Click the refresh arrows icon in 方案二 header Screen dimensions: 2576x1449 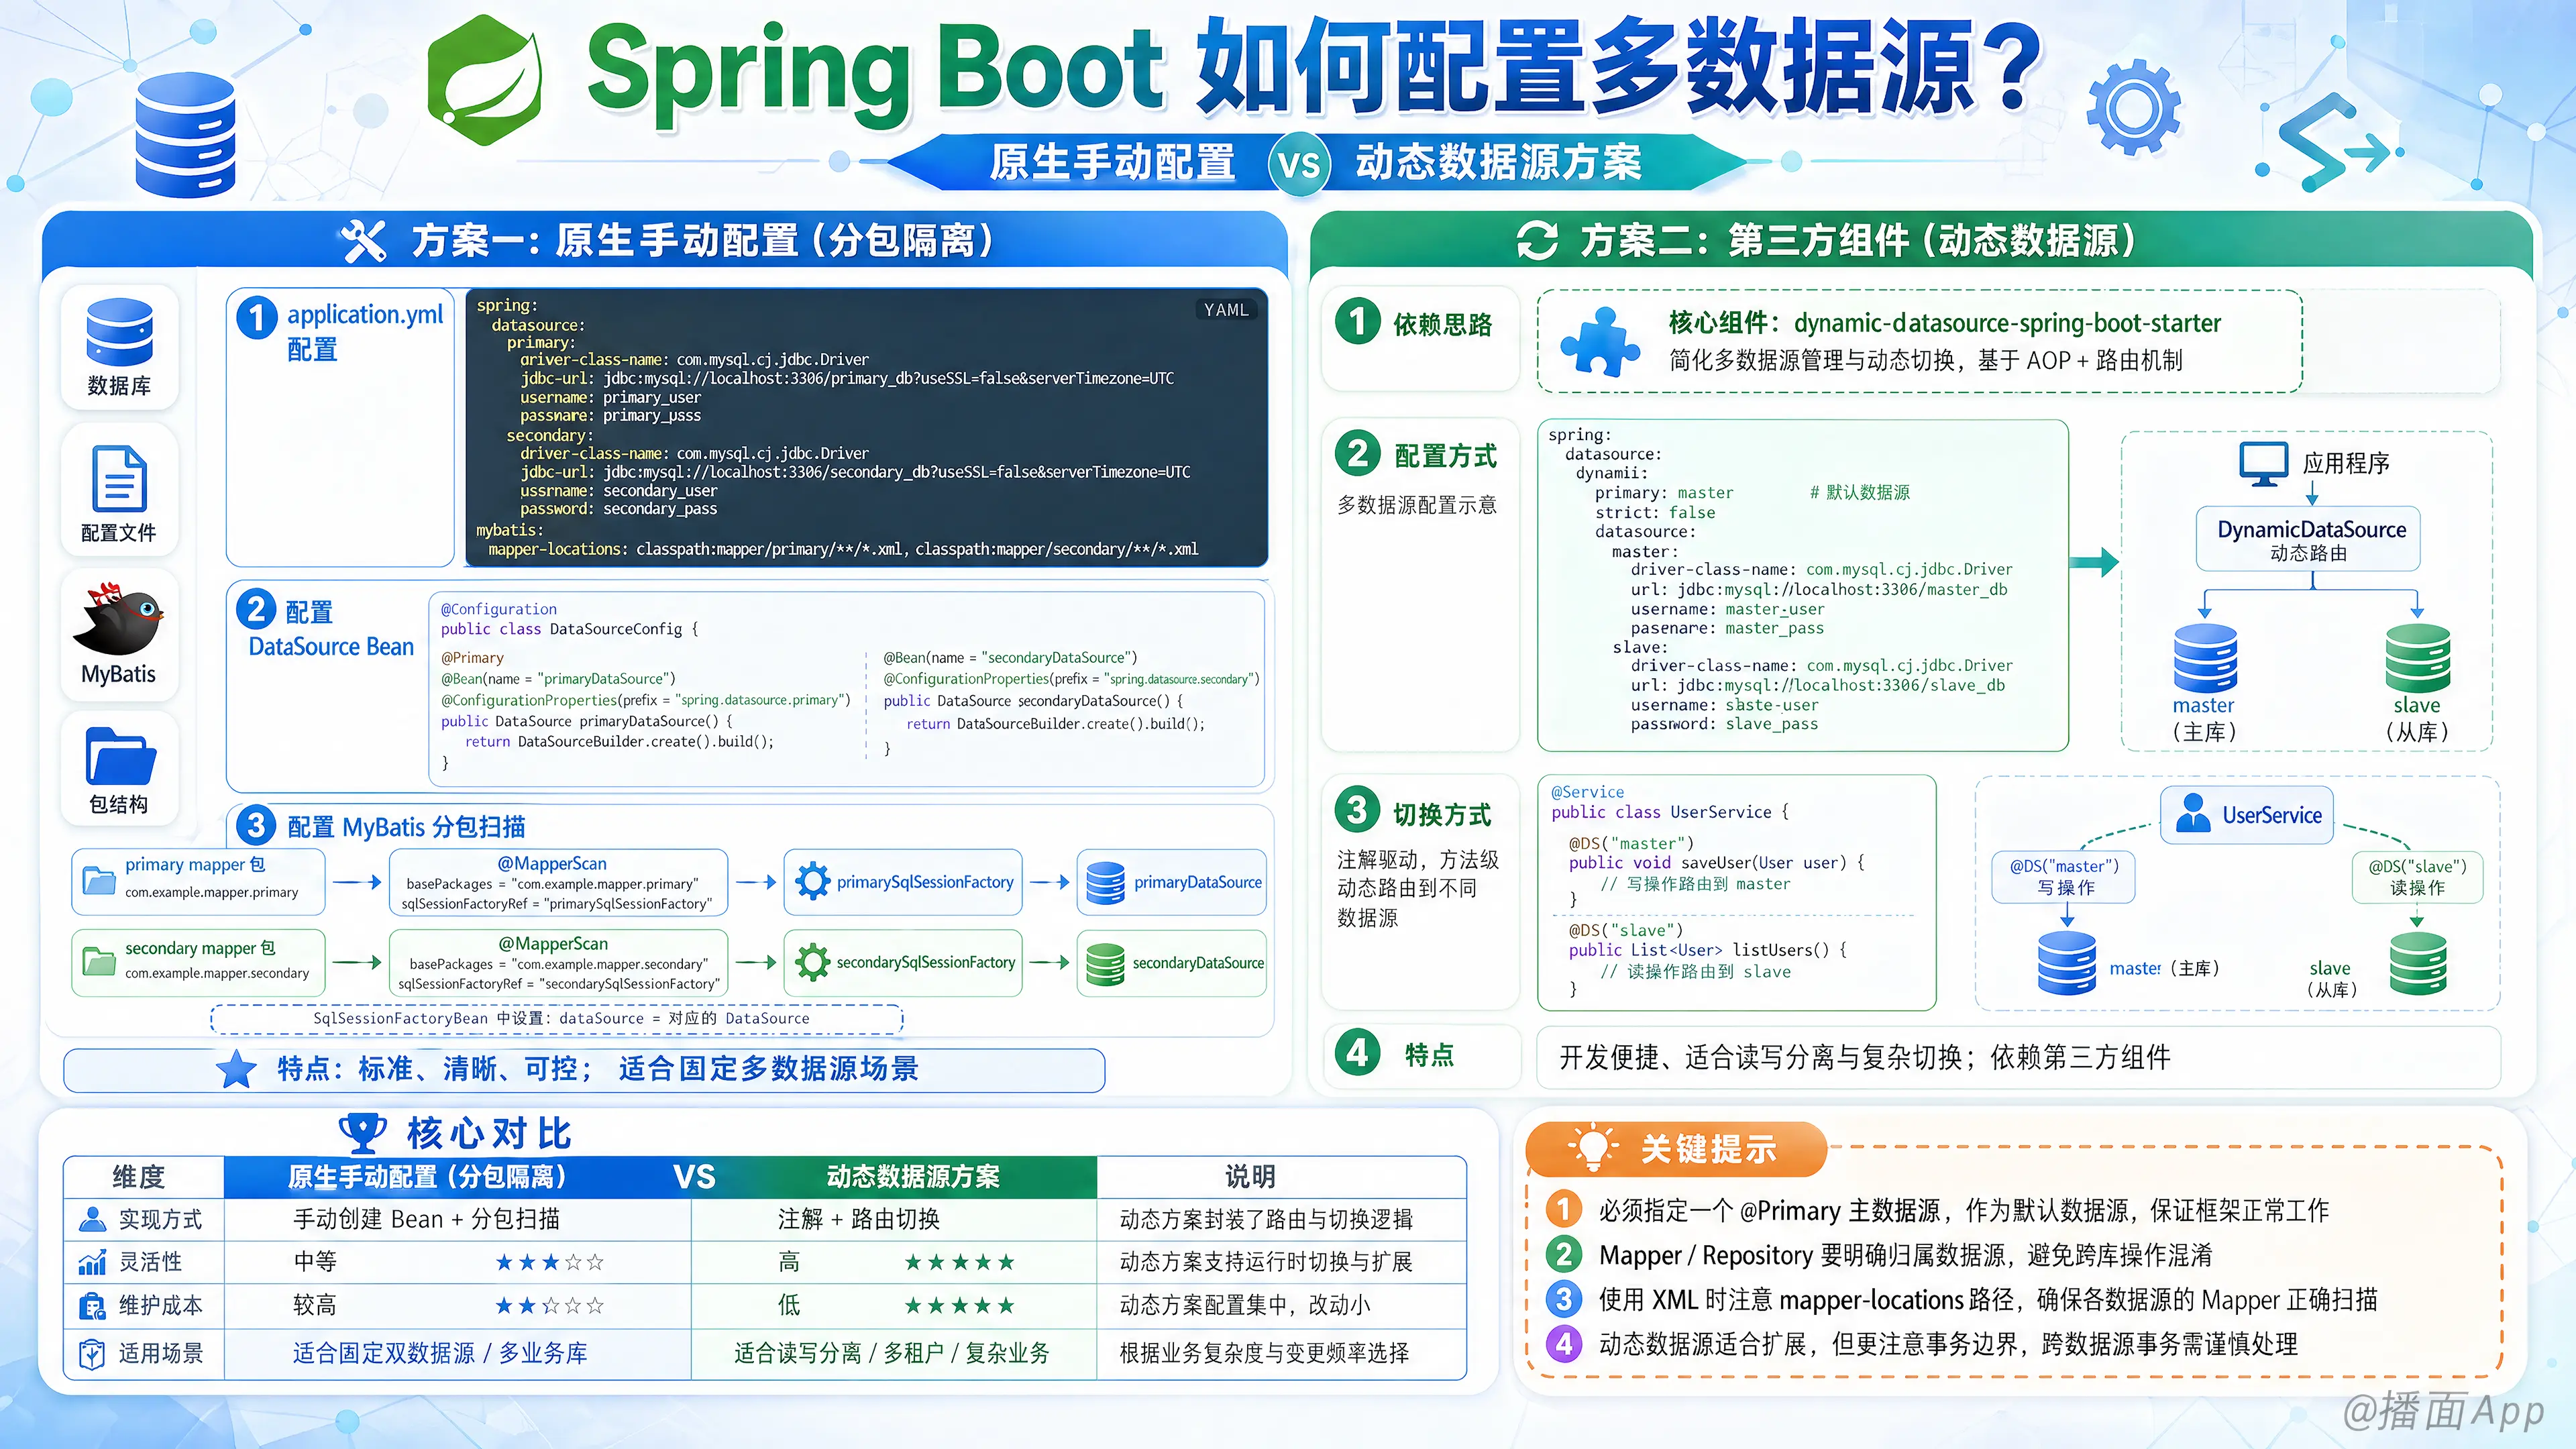coord(1537,241)
